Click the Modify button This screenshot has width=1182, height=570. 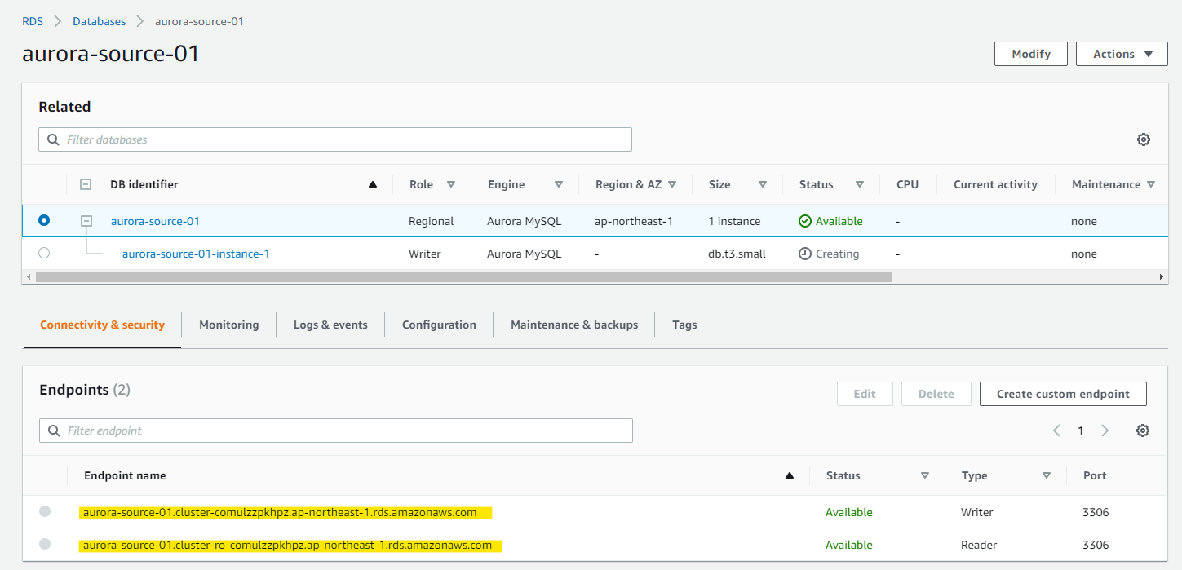[x=1031, y=54]
